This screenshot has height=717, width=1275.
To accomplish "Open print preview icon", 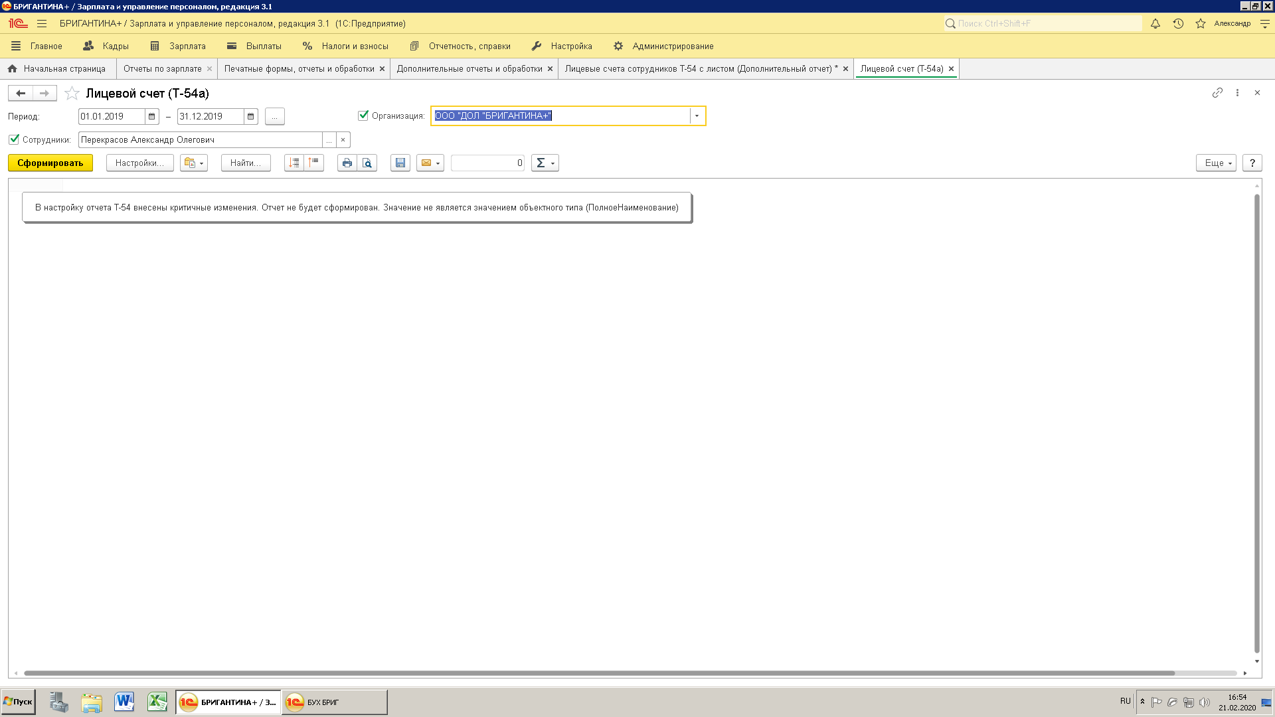I will (x=367, y=163).
